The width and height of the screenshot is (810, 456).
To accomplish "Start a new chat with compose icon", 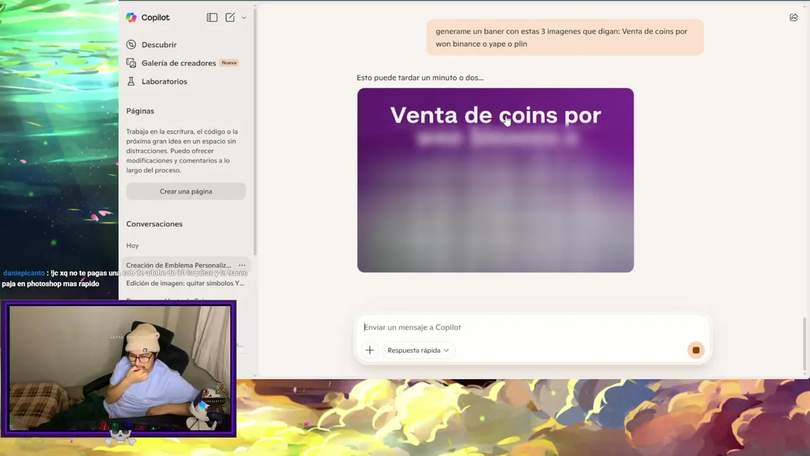I will click(230, 18).
